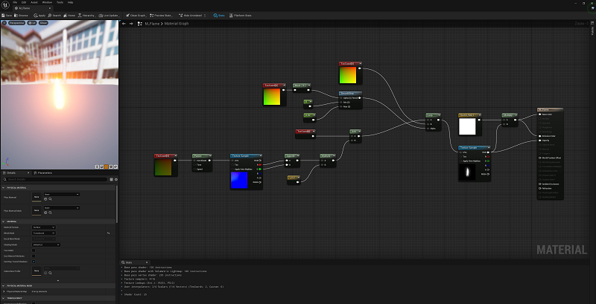Open the options beside Hide Unrelated

click(205, 16)
